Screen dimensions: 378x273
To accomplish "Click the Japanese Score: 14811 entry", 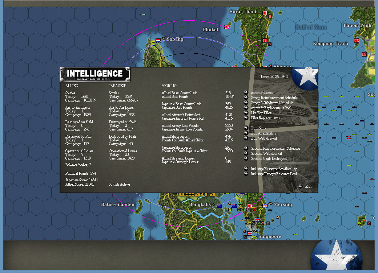I will tap(81, 180).
